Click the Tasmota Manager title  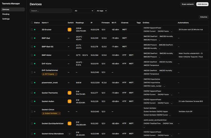[11, 4]
